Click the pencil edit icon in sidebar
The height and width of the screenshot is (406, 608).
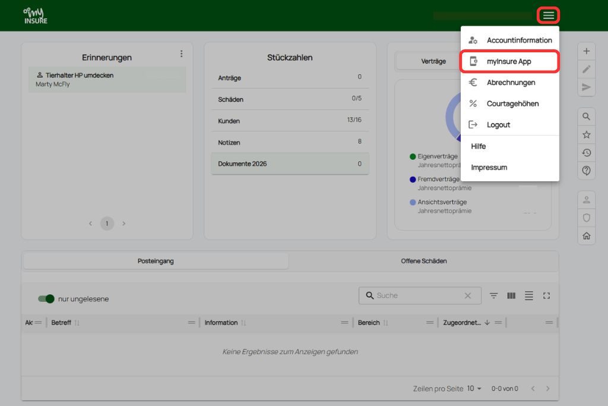coord(587,69)
